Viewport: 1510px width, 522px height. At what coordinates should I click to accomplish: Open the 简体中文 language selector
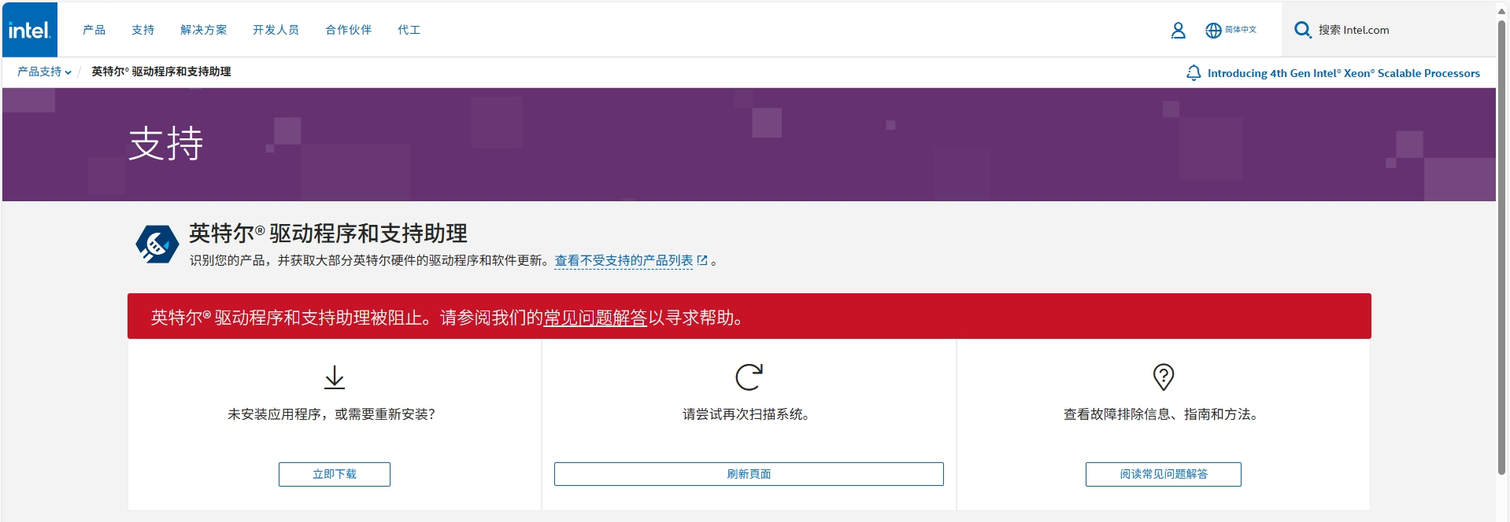click(x=1241, y=30)
